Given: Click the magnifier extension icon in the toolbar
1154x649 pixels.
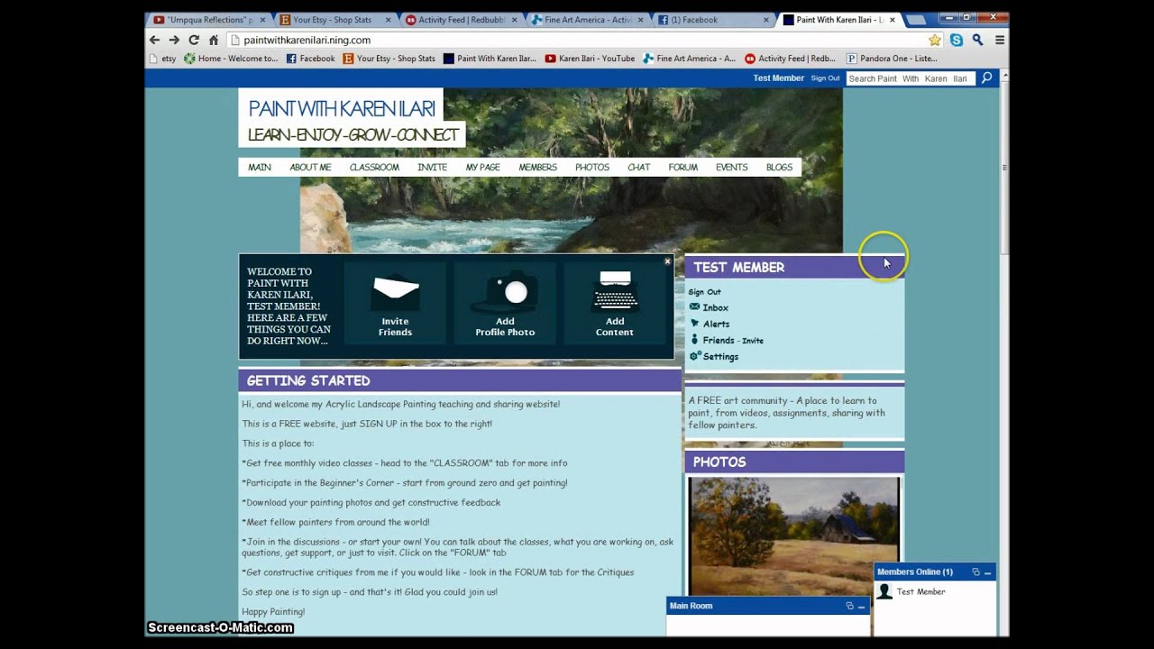Looking at the screenshot, I should click(x=977, y=40).
